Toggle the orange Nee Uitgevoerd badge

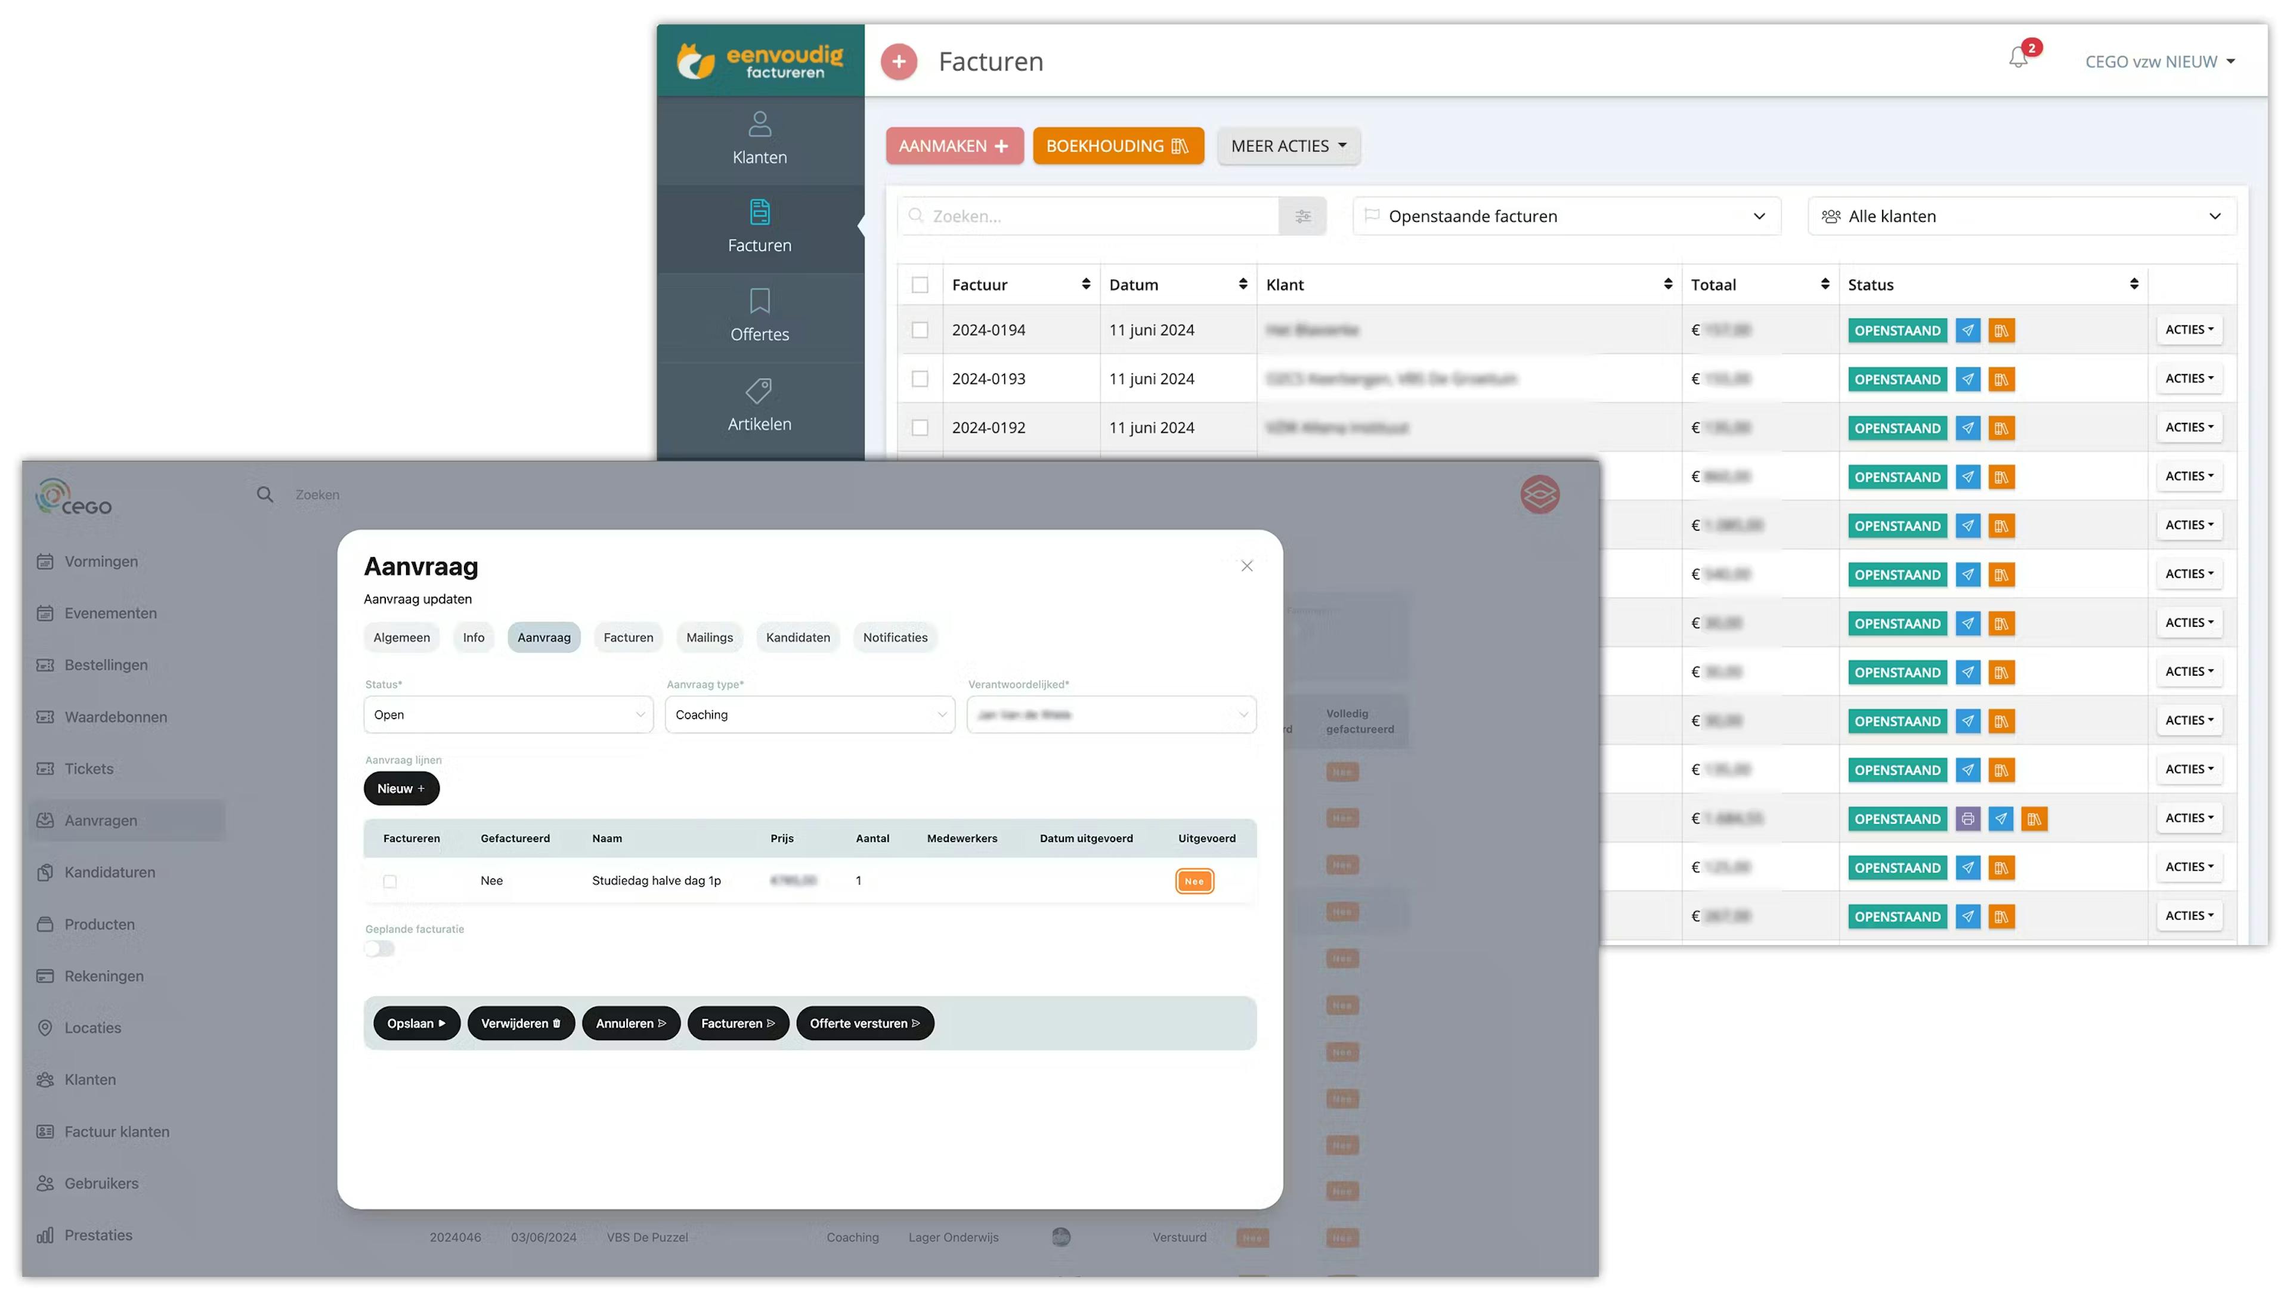(1193, 881)
